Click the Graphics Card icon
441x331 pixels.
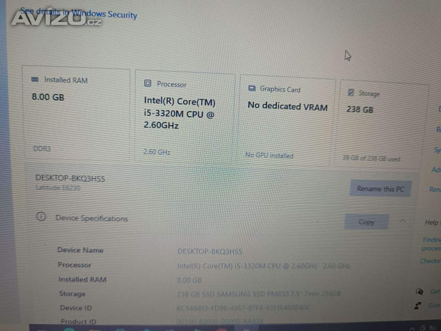point(252,88)
